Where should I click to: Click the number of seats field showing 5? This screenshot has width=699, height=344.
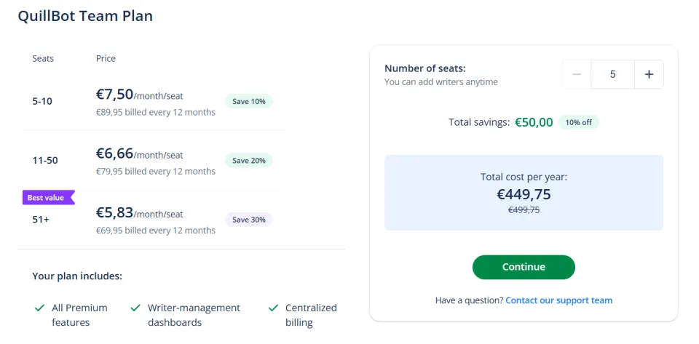click(x=612, y=74)
